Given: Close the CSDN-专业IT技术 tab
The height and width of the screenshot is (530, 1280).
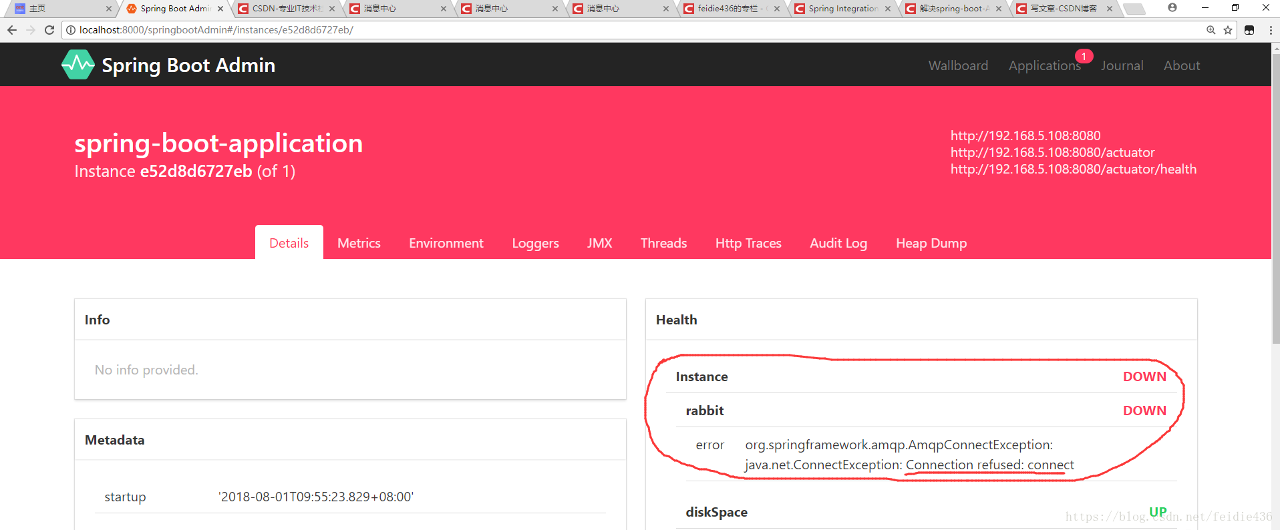Looking at the screenshot, I should click(332, 9).
